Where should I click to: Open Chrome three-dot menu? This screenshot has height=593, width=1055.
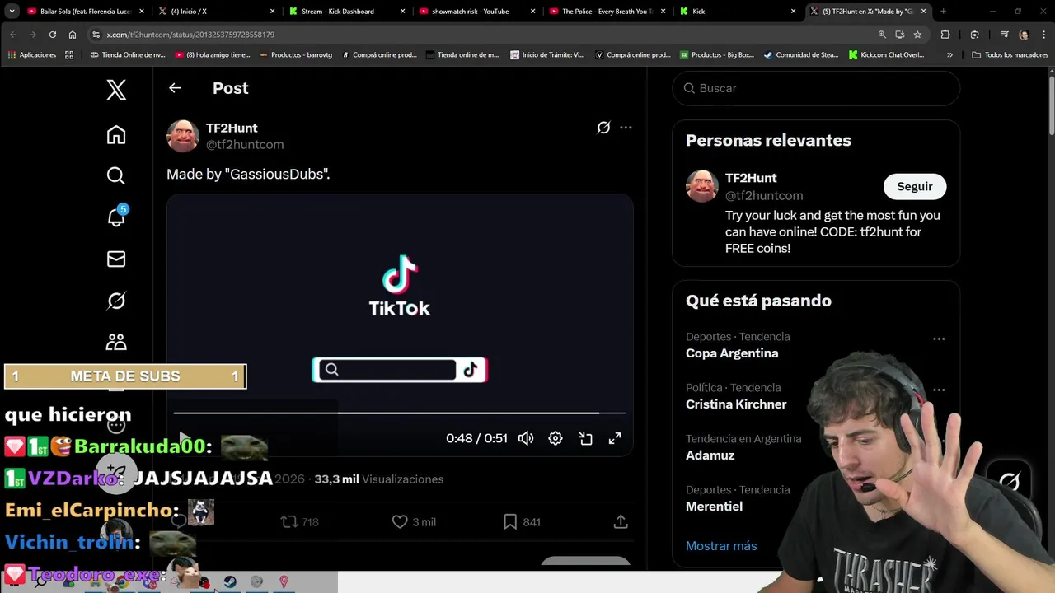coord(1043,35)
